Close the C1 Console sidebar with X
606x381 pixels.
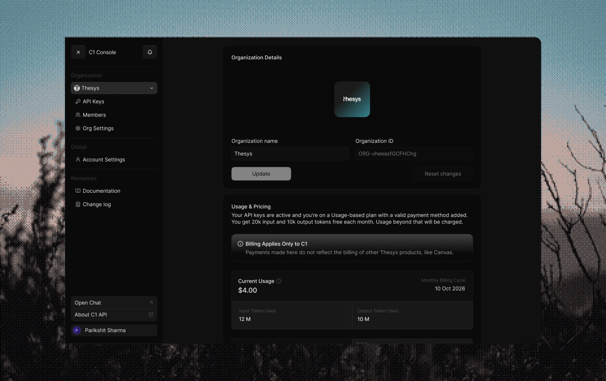[x=78, y=52]
